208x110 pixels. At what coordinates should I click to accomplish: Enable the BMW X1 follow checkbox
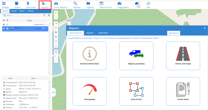coord(7,29)
